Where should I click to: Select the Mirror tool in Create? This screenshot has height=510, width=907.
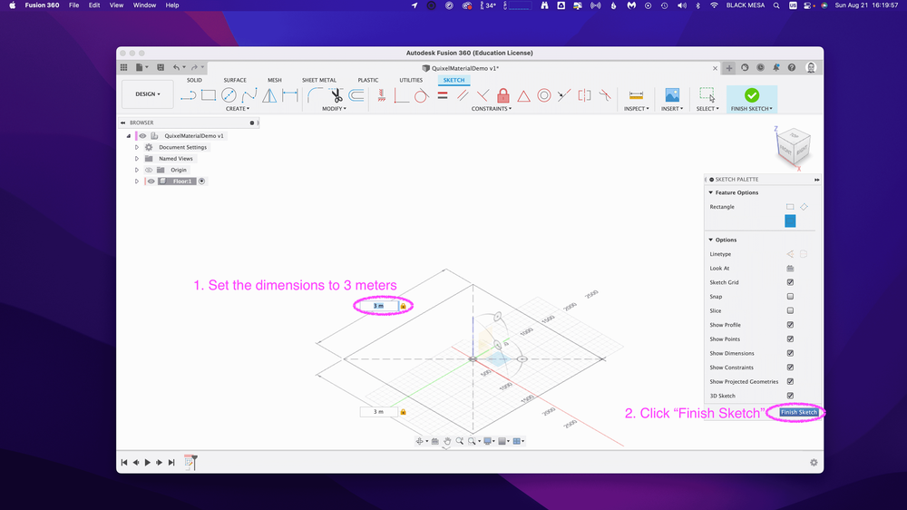[269, 95]
